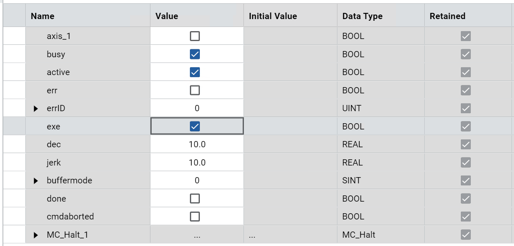
Task: Expand the MC_Halt_1 function block
Action: coord(36,235)
